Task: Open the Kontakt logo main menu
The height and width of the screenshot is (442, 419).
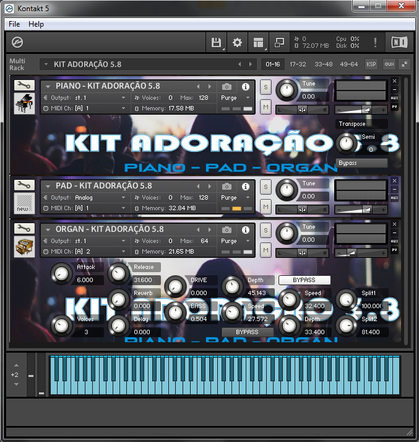Action: (17, 42)
